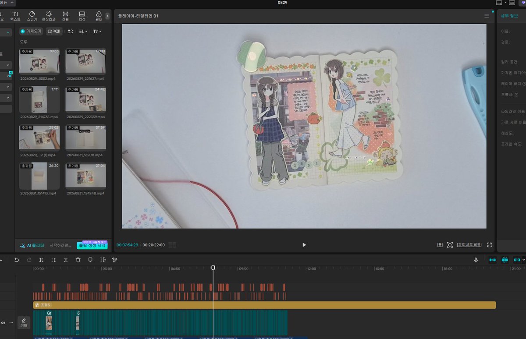Select the 조정3 adjustment layer clip

[264, 305]
